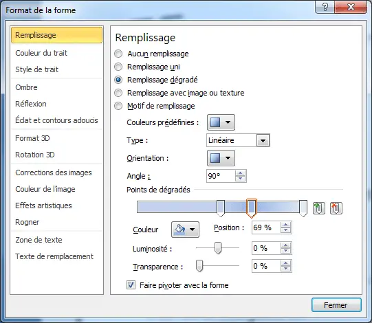
Task: Decrease Luminosité percentage with down arrow
Action: 285,251
